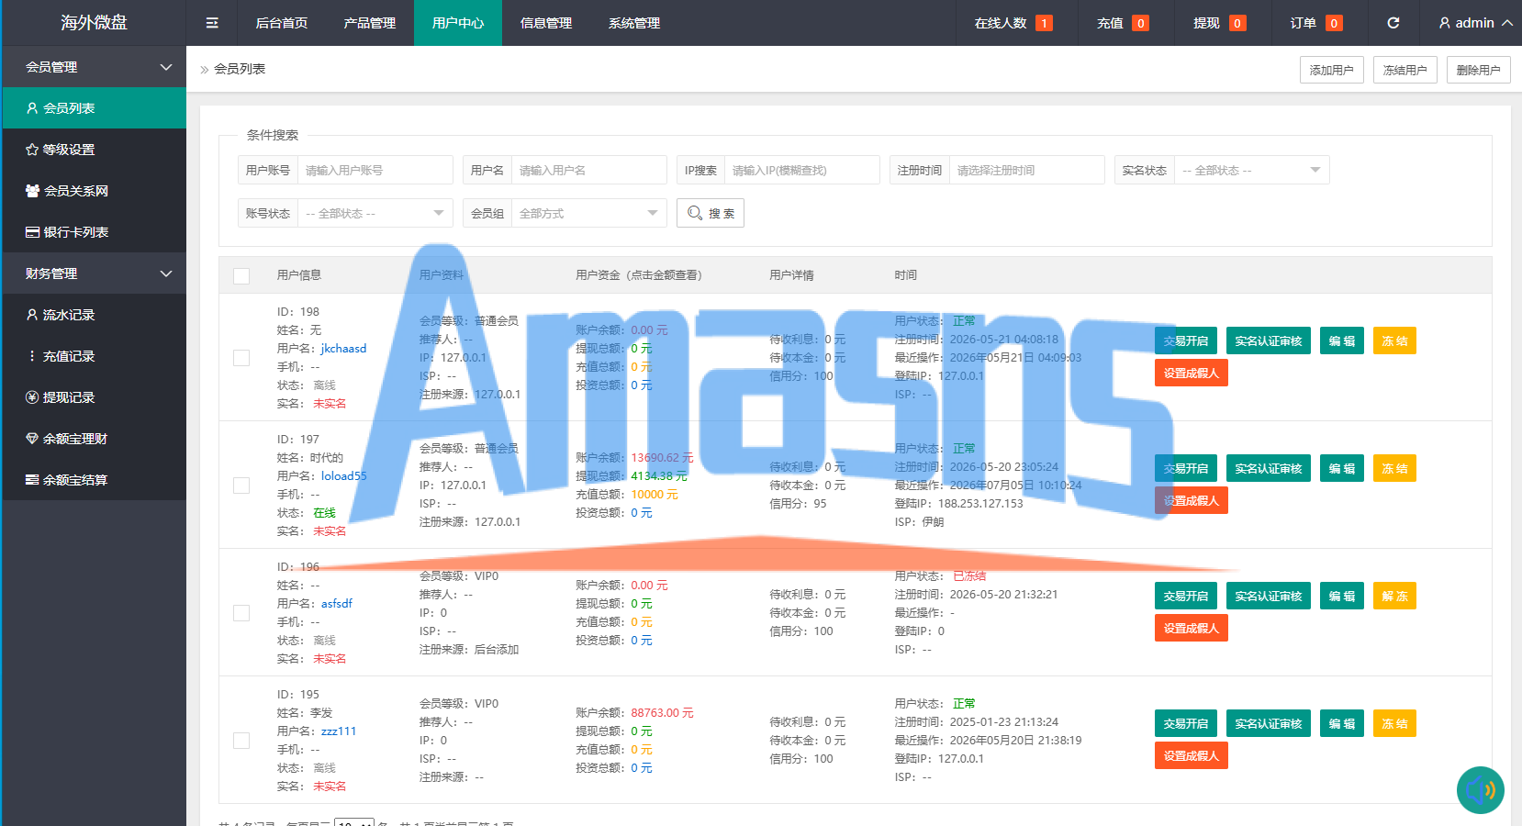Open the 会员组 dropdown
Screen dimensions: 1522x826
589,213
